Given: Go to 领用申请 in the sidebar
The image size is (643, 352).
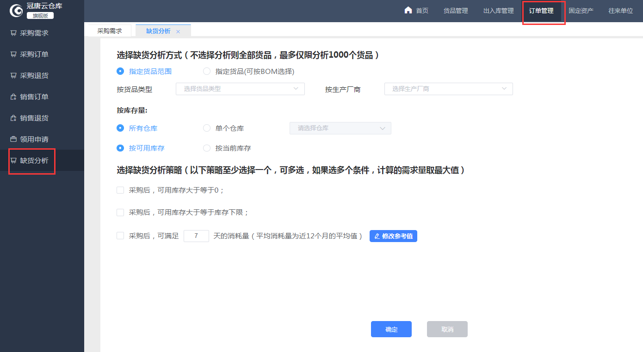Looking at the screenshot, I should coord(42,140).
